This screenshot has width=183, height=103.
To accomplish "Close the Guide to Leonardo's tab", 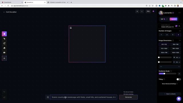I will (67, 2).
